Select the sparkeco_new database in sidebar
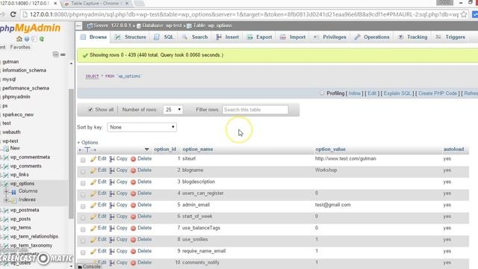Screen dimensions: 478x269 point(18,114)
